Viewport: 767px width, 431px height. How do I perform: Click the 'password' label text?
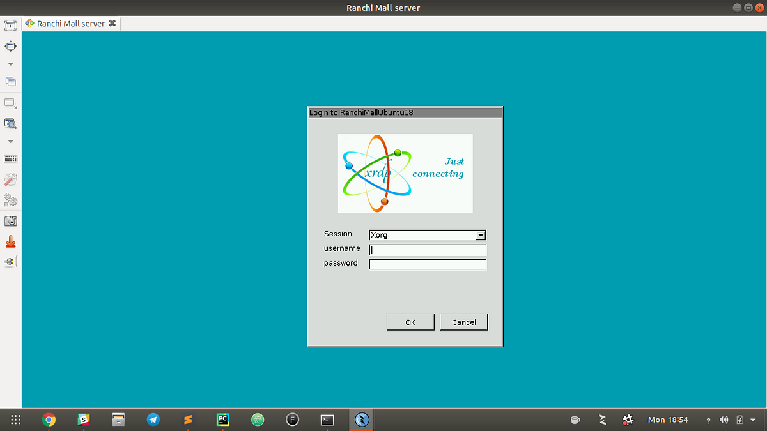click(341, 263)
